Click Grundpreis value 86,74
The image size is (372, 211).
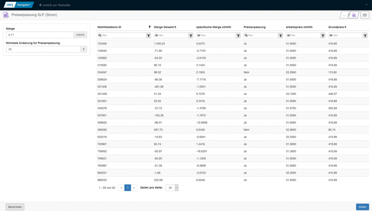click(x=331, y=130)
